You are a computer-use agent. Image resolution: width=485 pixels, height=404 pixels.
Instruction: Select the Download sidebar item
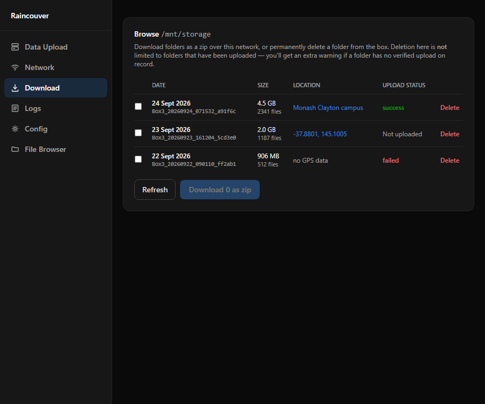[56, 88]
